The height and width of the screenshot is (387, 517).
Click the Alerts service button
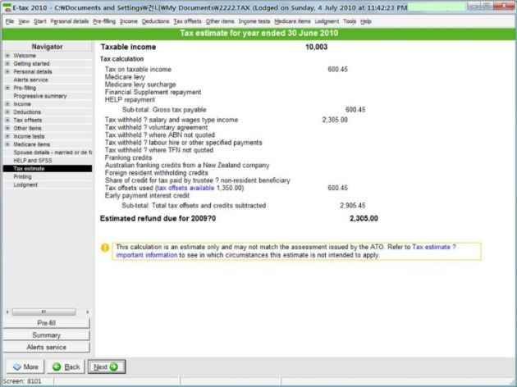[46, 347]
